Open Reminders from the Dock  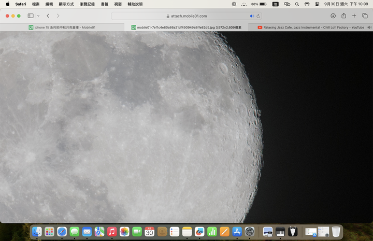(x=175, y=232)
